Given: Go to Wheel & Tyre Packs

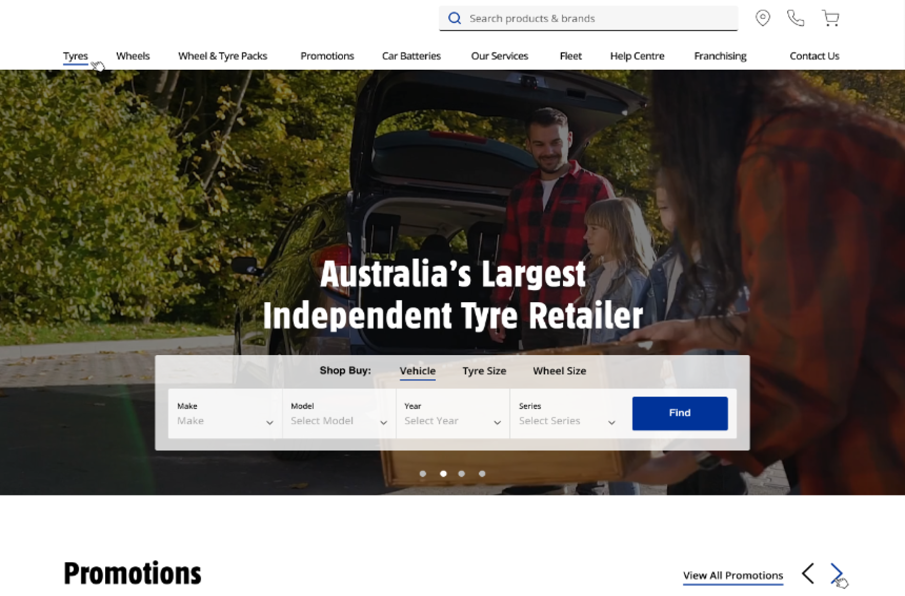Looking at the screenshot, I should pos(223,56).
